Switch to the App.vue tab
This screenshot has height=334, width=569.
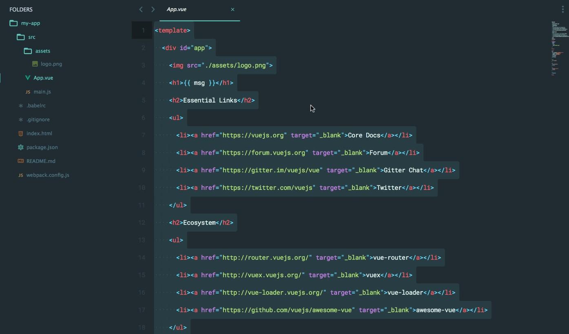point(199,10)
